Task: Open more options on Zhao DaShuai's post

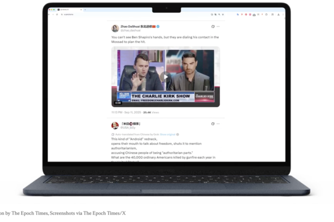Action: 219,26
